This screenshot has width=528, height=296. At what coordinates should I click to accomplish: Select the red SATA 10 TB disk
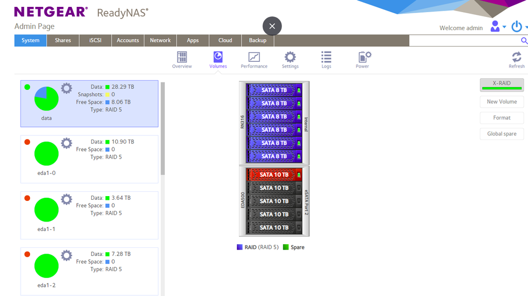coord(274,175)
